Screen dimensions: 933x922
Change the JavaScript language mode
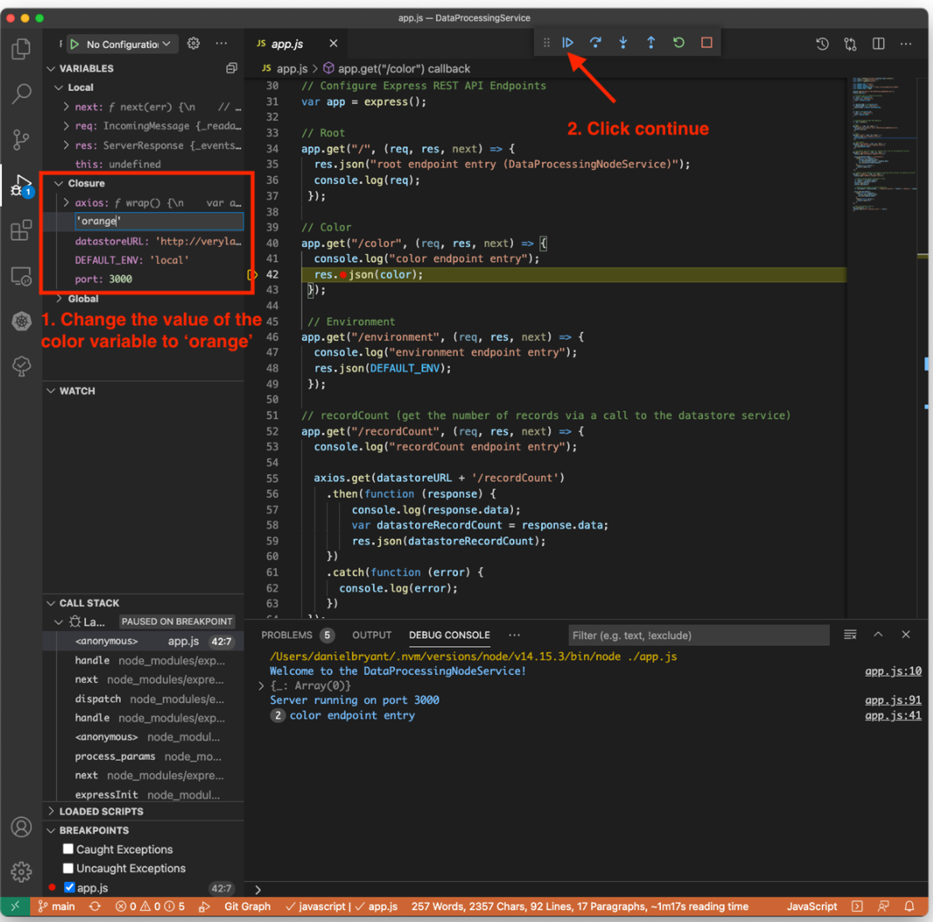[812, 906]
